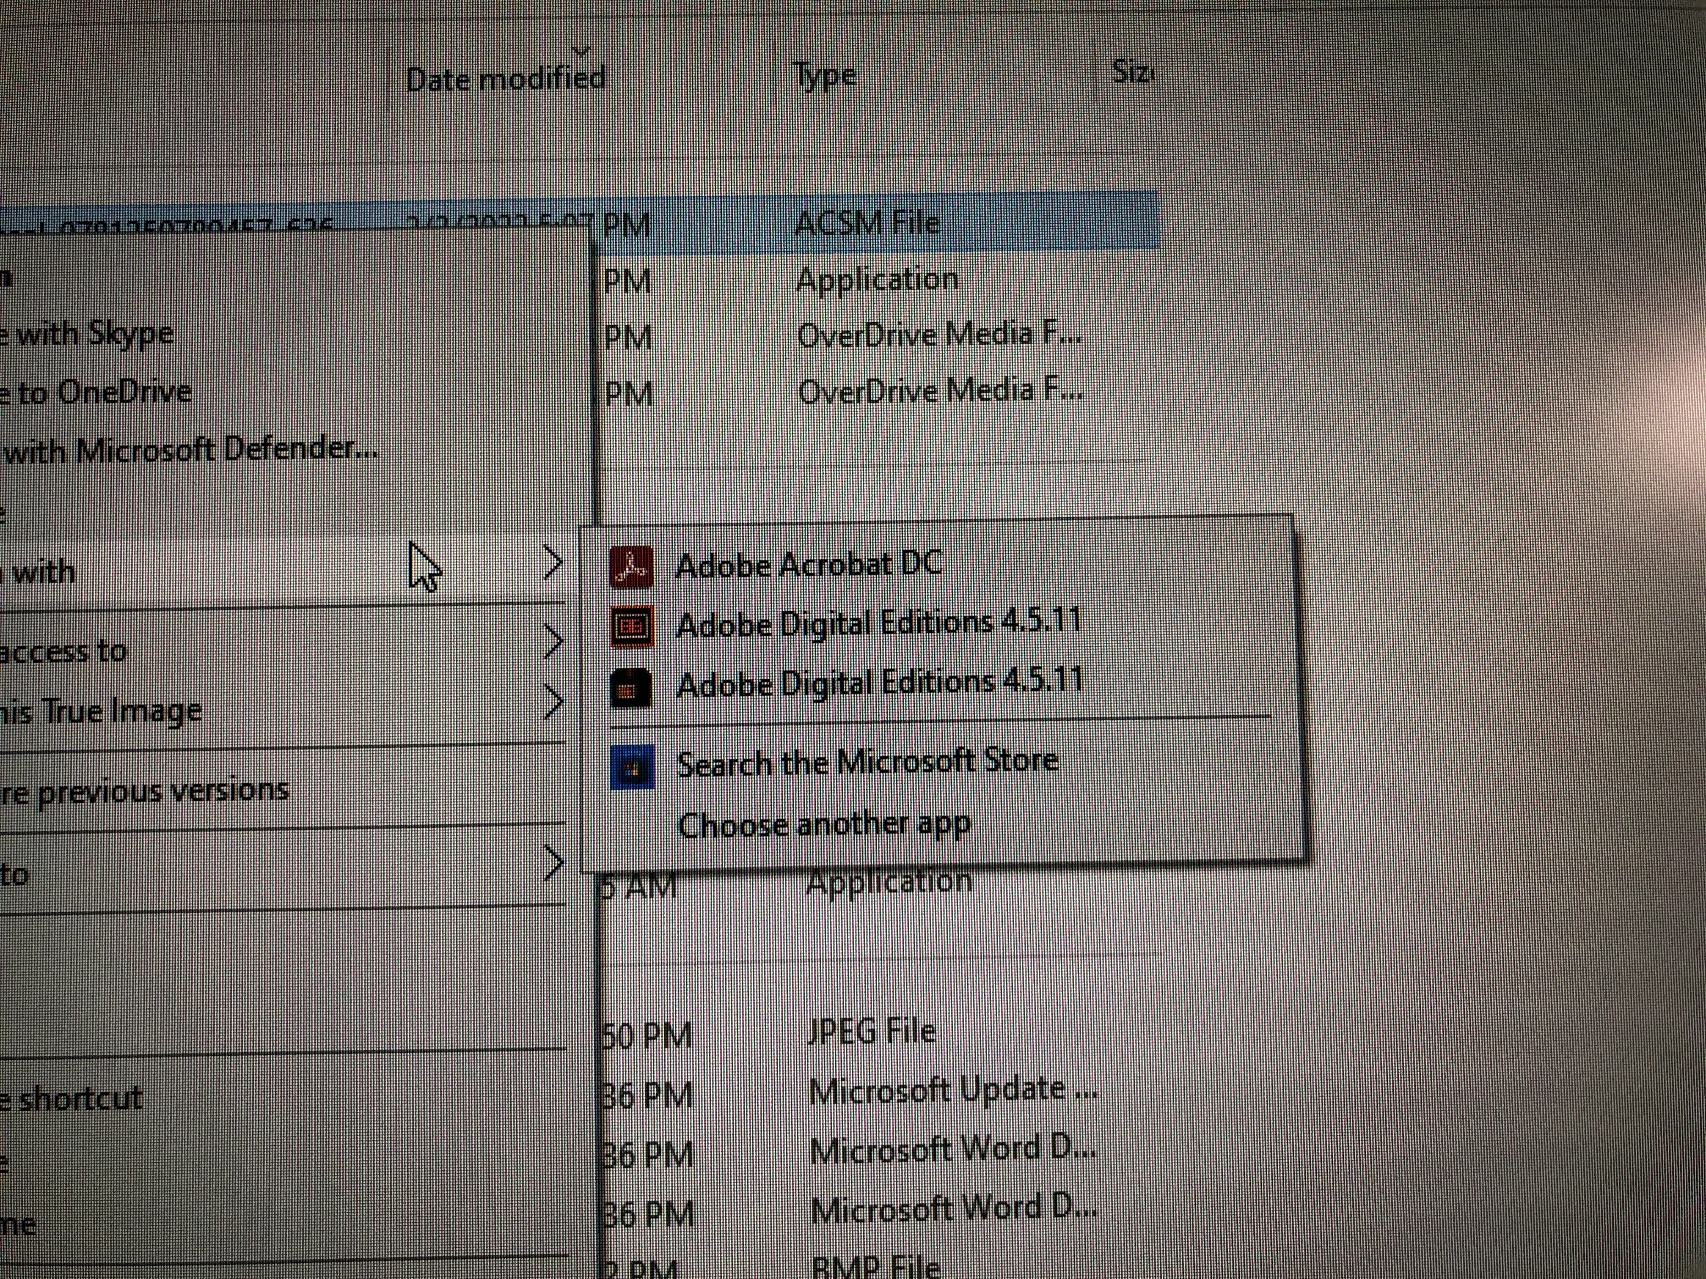Sort by Type column header

[x=825, y=76]
